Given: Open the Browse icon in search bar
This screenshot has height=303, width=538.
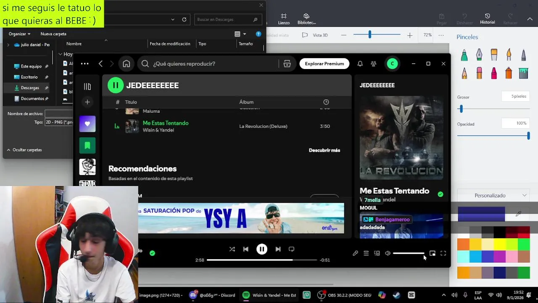Looking at the screenshot, I should (x=287, y=64).
